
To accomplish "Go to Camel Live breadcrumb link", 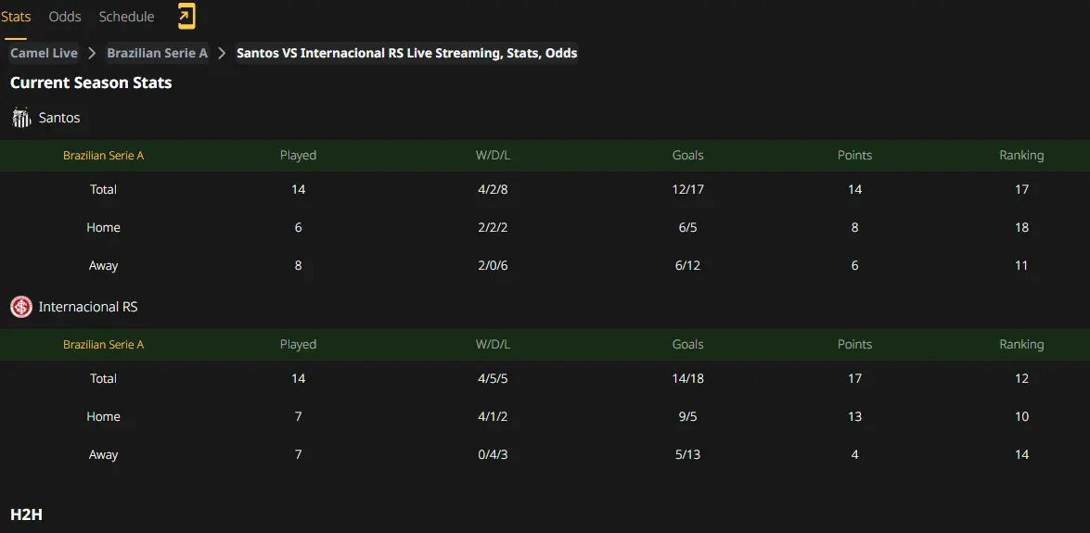I will pos(44,53).
